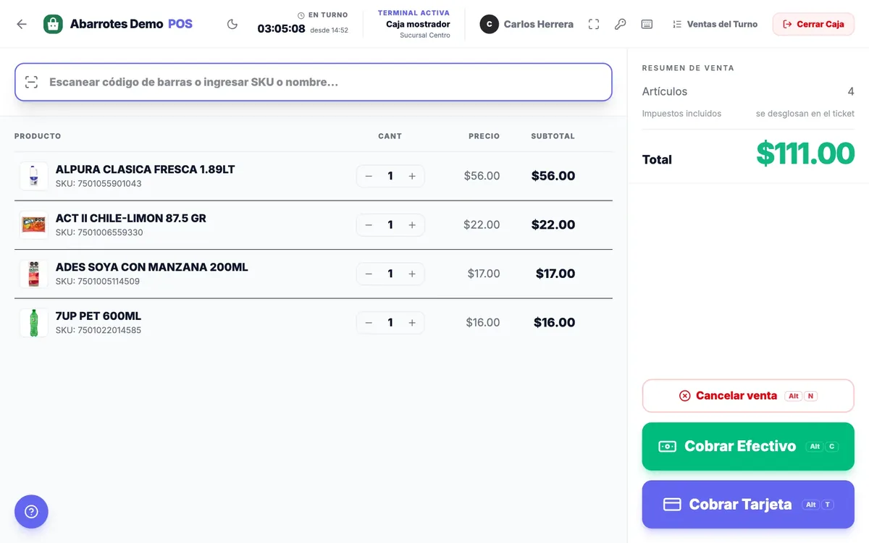Toggle dark mode with the moon icon
The height and width of the screenshot is (543, 869).
tap(232, 24)
